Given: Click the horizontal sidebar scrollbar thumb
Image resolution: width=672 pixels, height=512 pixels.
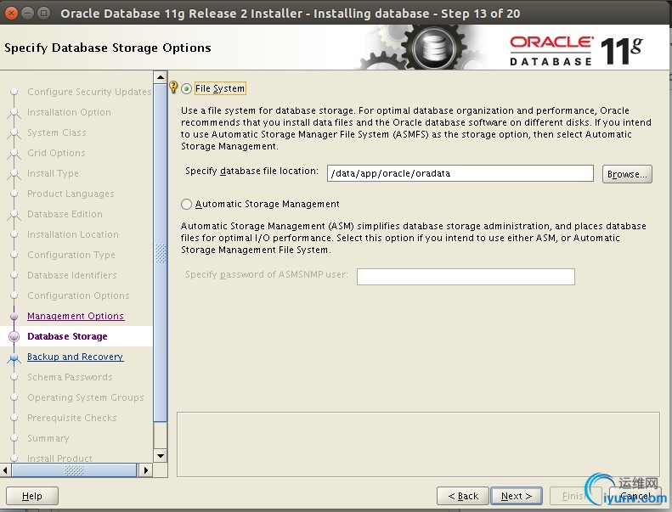Looking at the screenshot, I should [x=74, y=470].
